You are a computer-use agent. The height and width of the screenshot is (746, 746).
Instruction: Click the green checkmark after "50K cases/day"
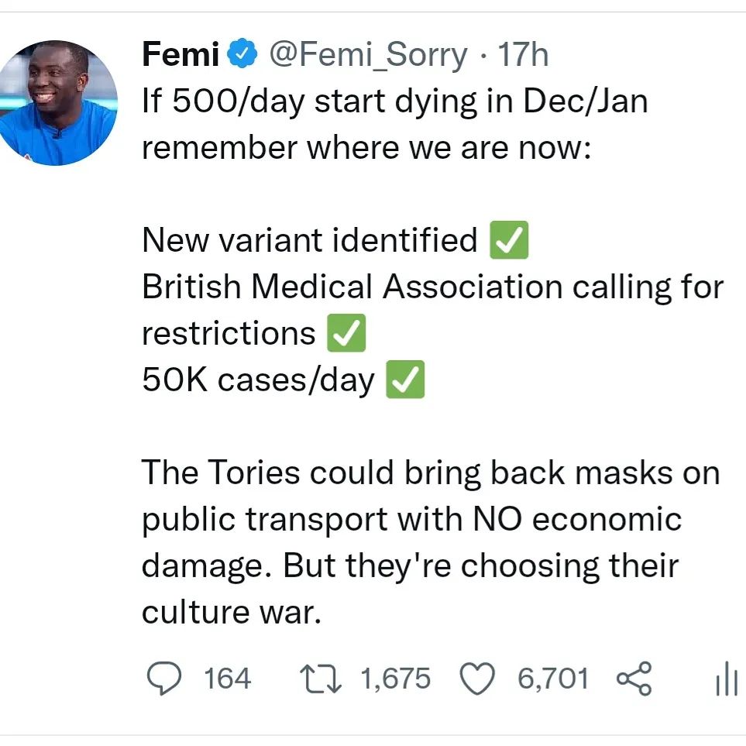[x=405, y=380]
